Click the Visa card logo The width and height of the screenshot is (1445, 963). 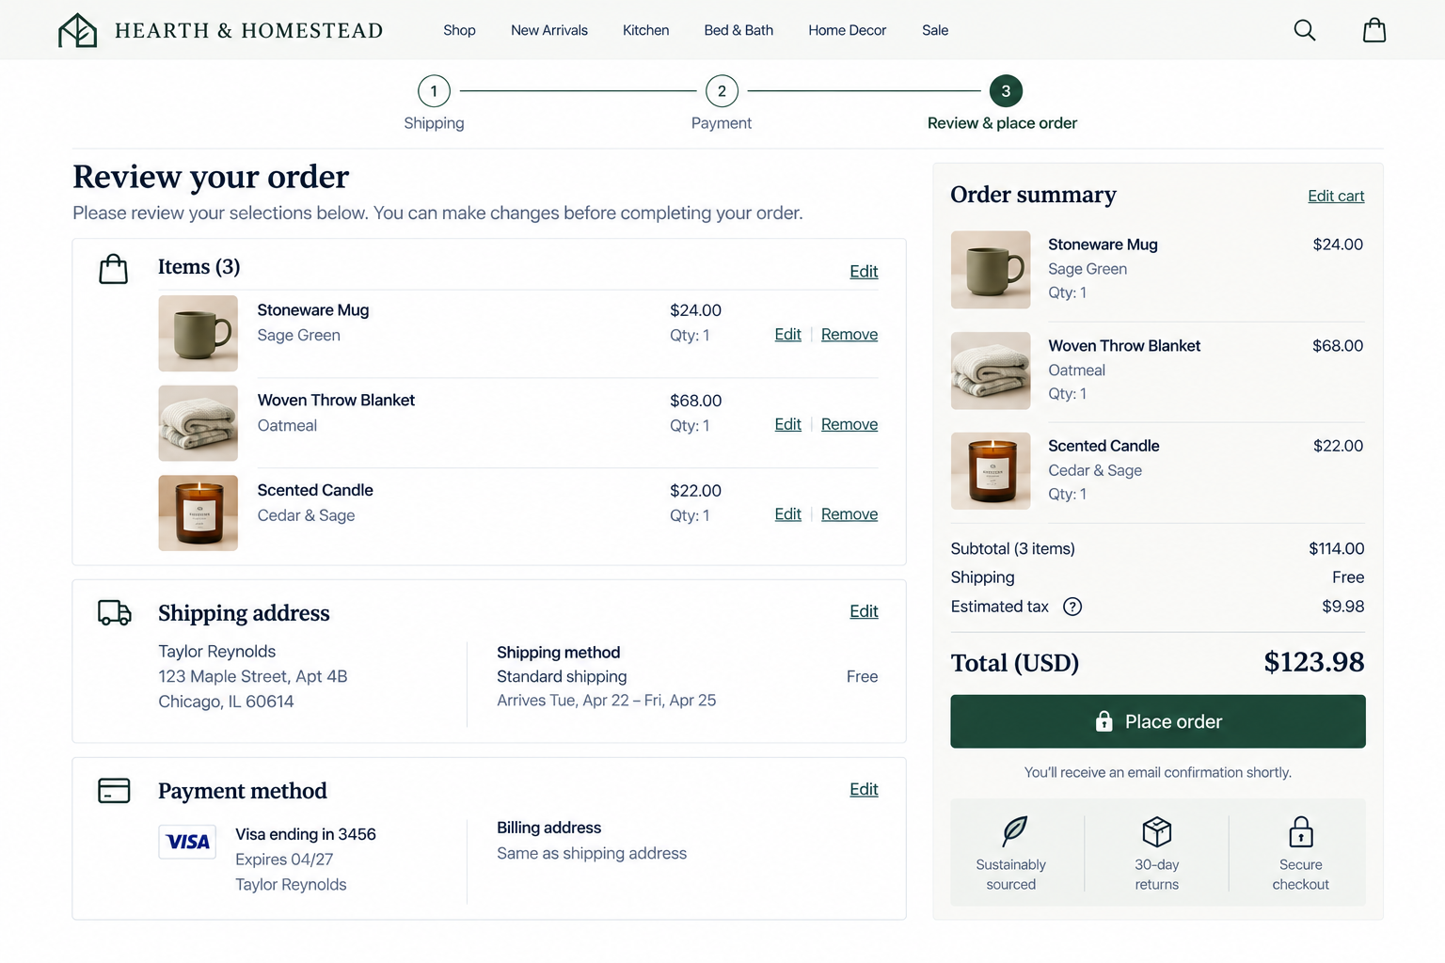pos(187,842)
